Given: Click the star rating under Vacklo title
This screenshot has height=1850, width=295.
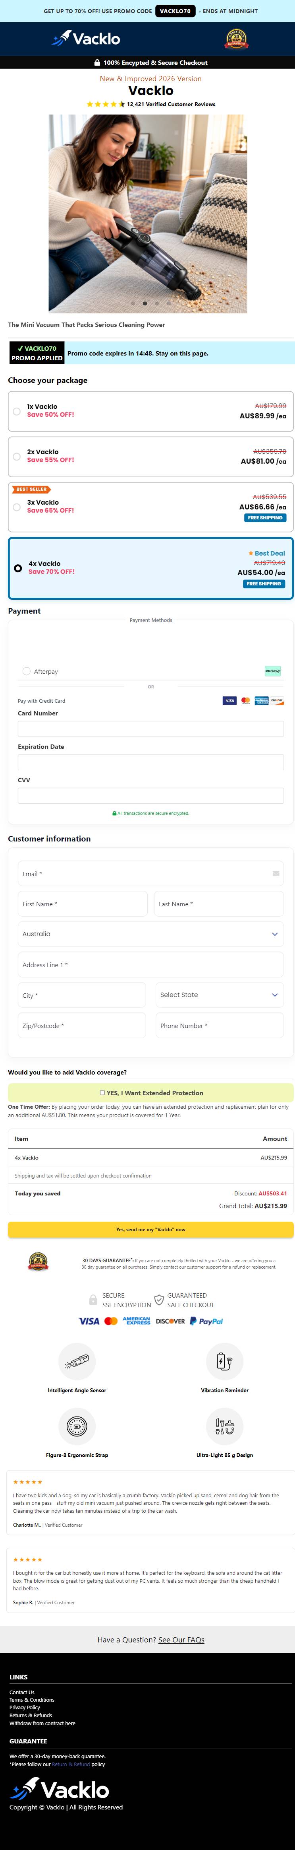Looking at the screenshot, I should [x=106, y=104].
